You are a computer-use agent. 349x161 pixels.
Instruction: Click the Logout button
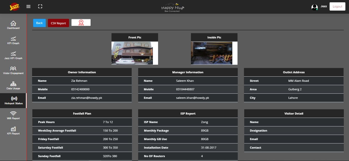pos(337,6)
